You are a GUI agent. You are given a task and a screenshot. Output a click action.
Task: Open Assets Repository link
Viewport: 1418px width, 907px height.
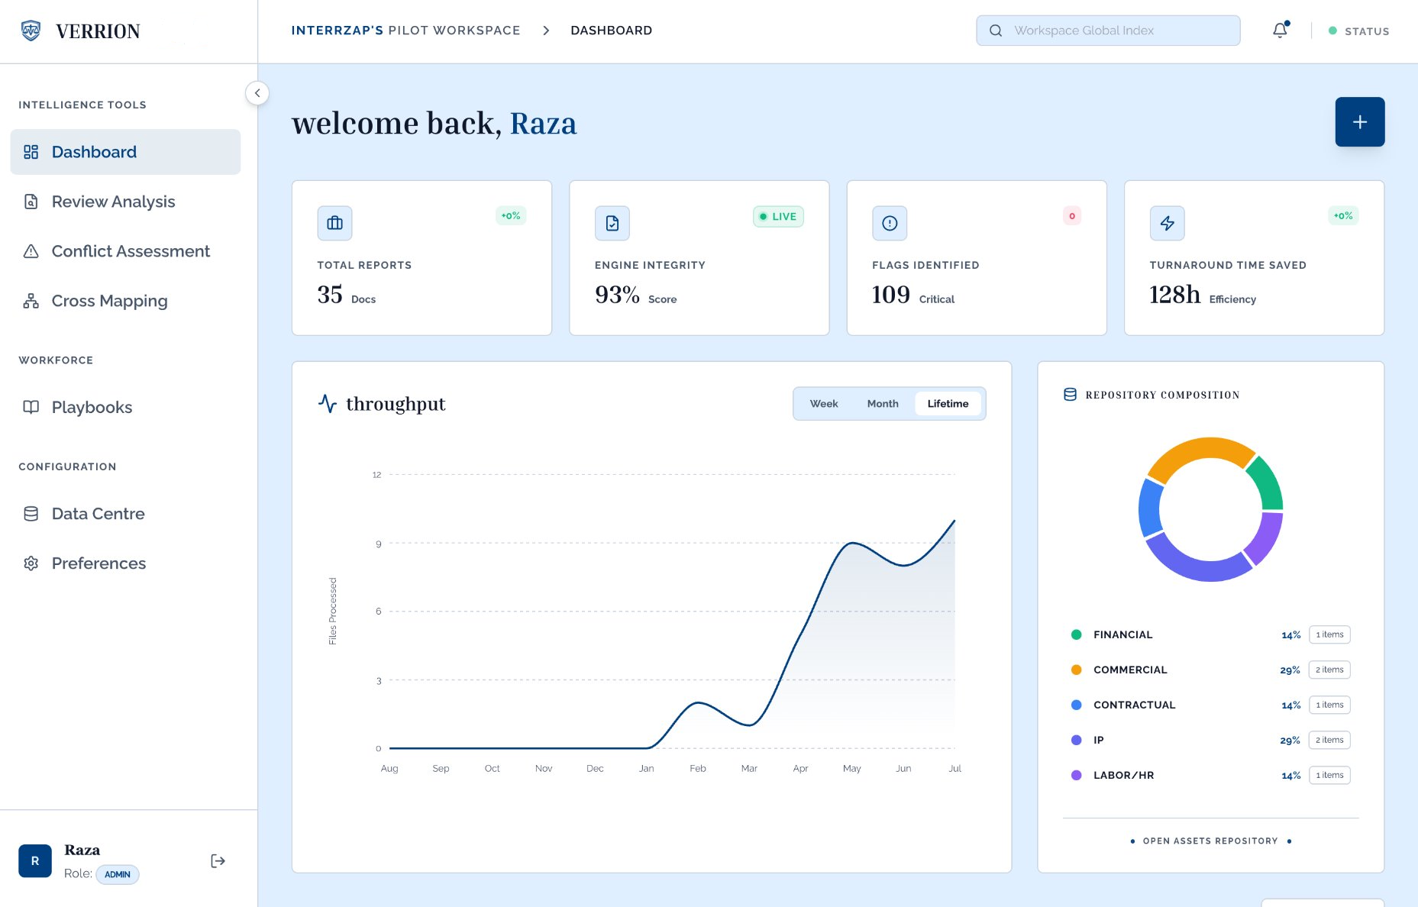pyautogui.click(x=1210, y=841)
